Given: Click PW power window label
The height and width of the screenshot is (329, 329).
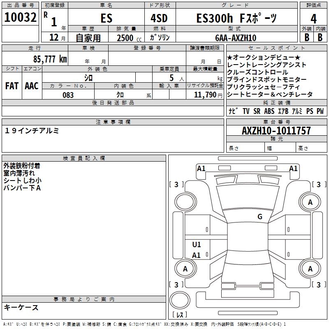Looking at the screenshot, I should coord(320,111).
